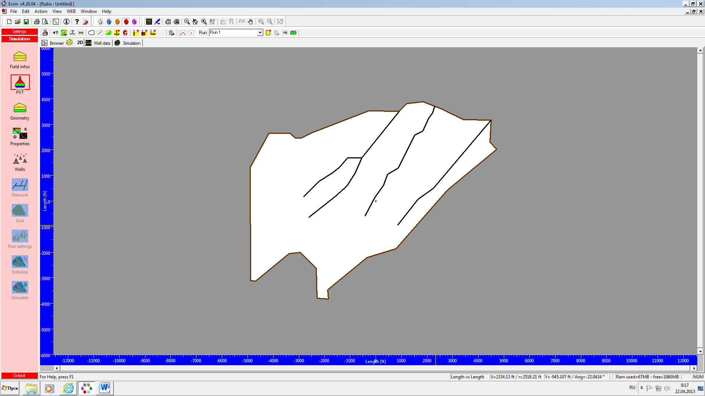Image resolution: width=705 pixels, height=396 pixels.
Task: Zoom in with the plus magnifier
Action: 204,22
